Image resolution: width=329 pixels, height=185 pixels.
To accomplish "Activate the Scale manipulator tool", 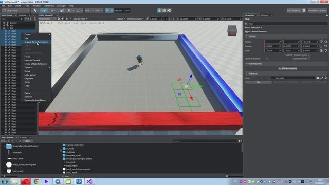I will (62, 10).
